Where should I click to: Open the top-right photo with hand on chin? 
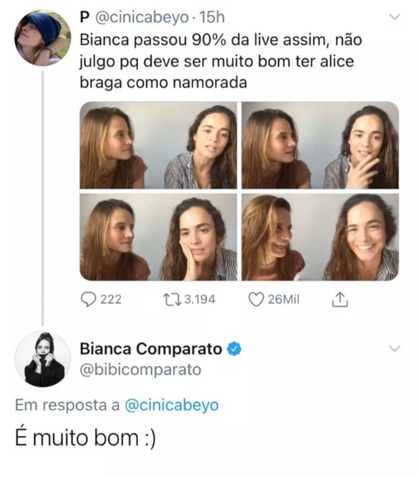320,145
